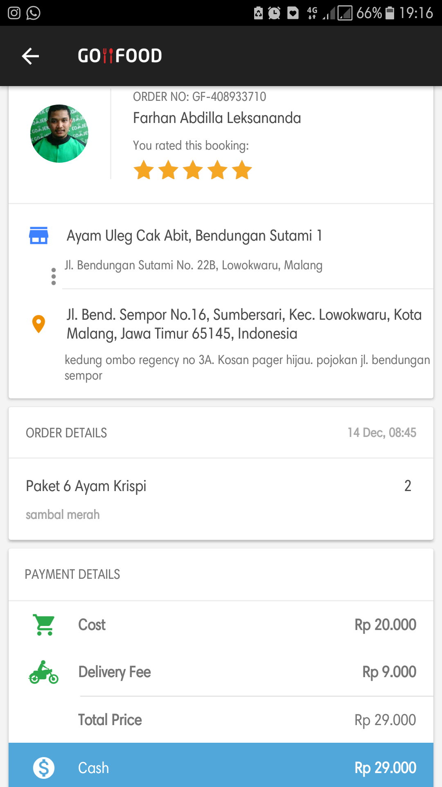Tap the green shopping cart icon

[44, 625]
